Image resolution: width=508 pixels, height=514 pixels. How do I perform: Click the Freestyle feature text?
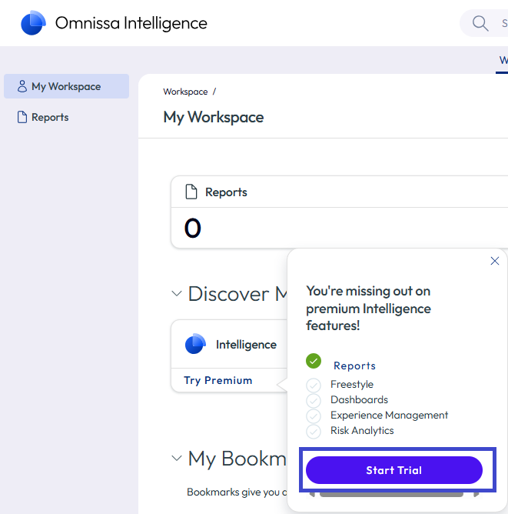click(352, 384)
